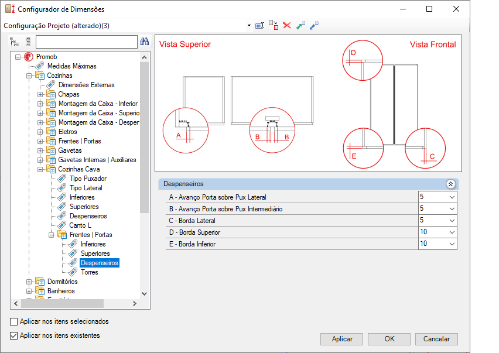Click the Gavetas folder icon
The image size is (499, 353).
[x=51, y=150]
